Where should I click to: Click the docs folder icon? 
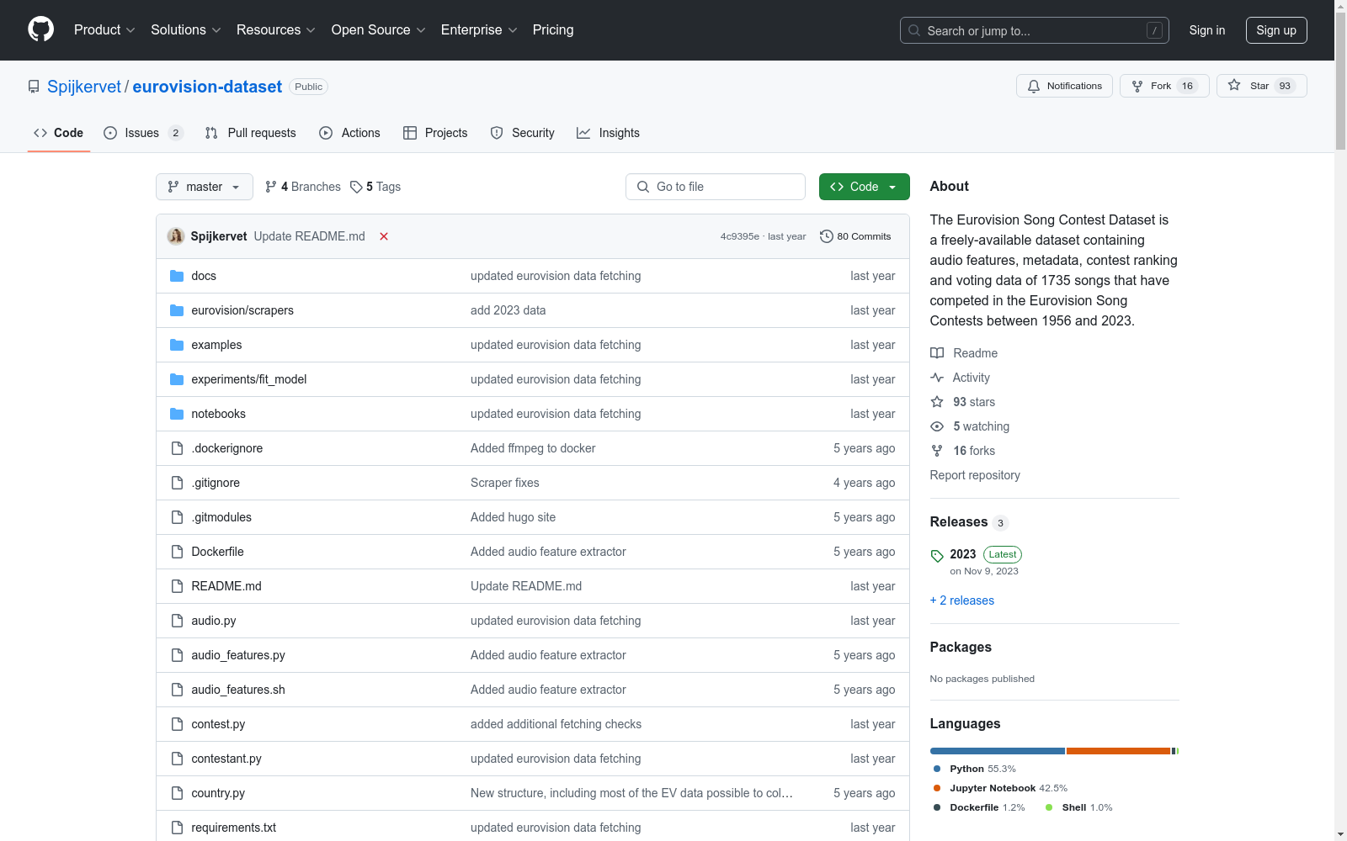pyautogui.click(x=177, y=276)
